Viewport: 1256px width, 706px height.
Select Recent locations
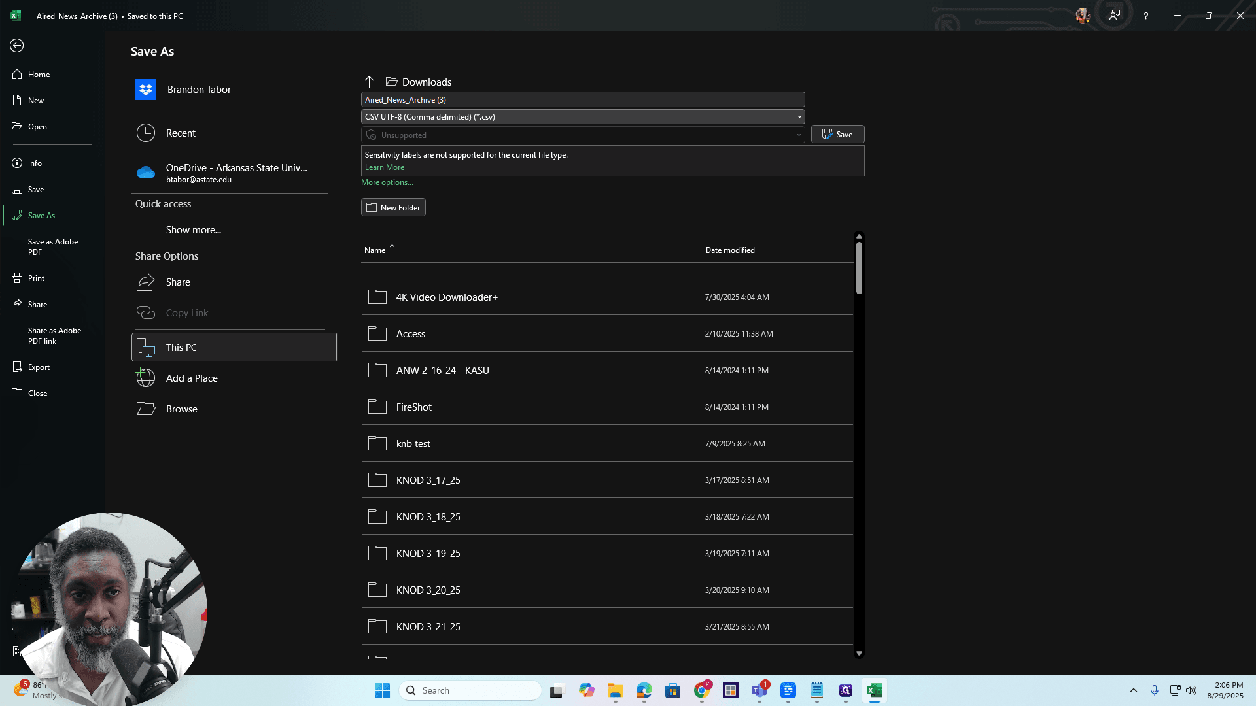click(234, 133)
